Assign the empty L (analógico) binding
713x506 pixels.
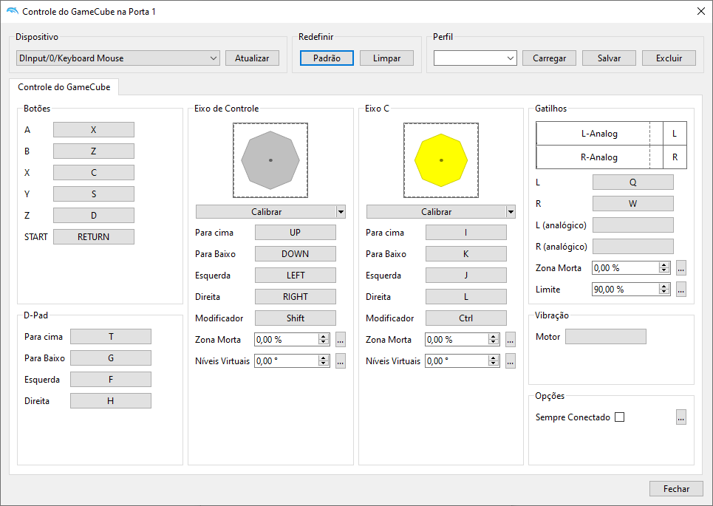click(633, 225)
